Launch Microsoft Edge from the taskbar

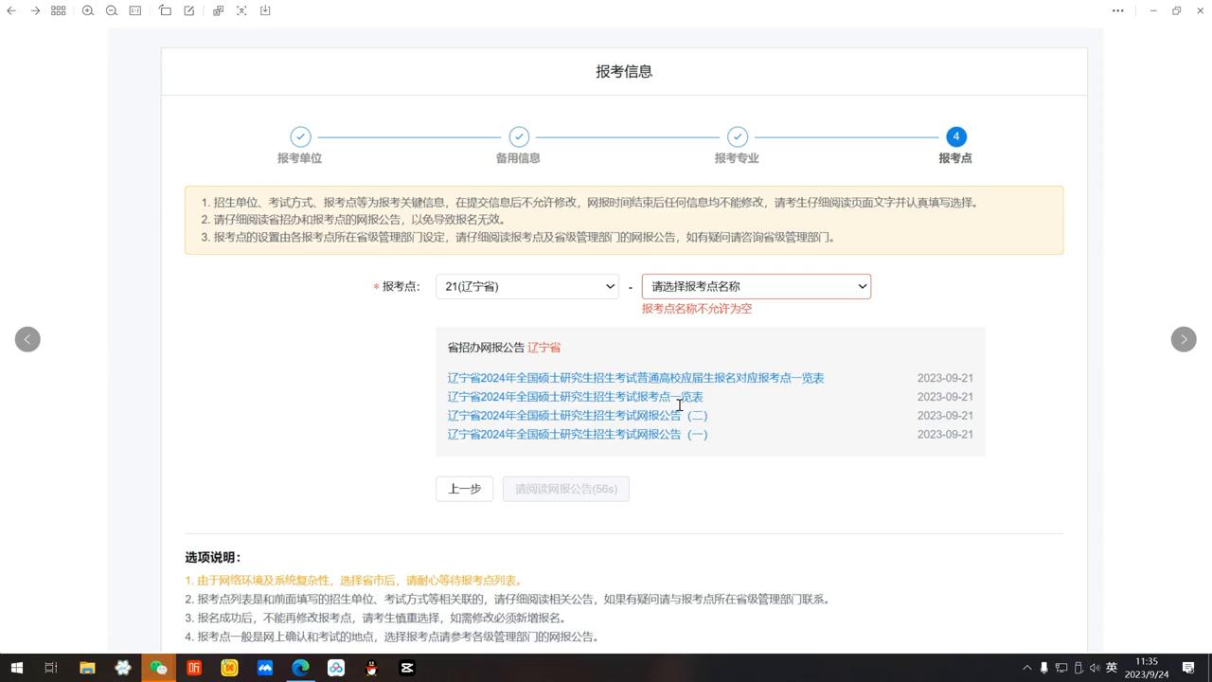click(299, 670)
